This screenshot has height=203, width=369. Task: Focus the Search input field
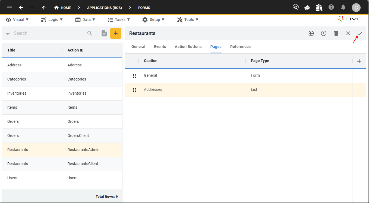point(49,33)
